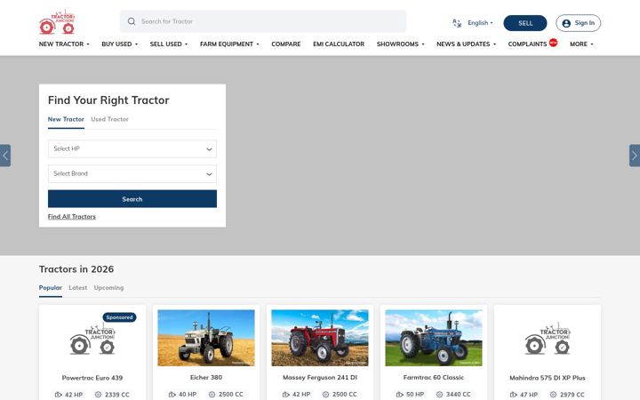Click HP icon on Mahindra 575 DI XP Plus
Viewport: 640px width, 400px height.
click(x=514, y=395)
